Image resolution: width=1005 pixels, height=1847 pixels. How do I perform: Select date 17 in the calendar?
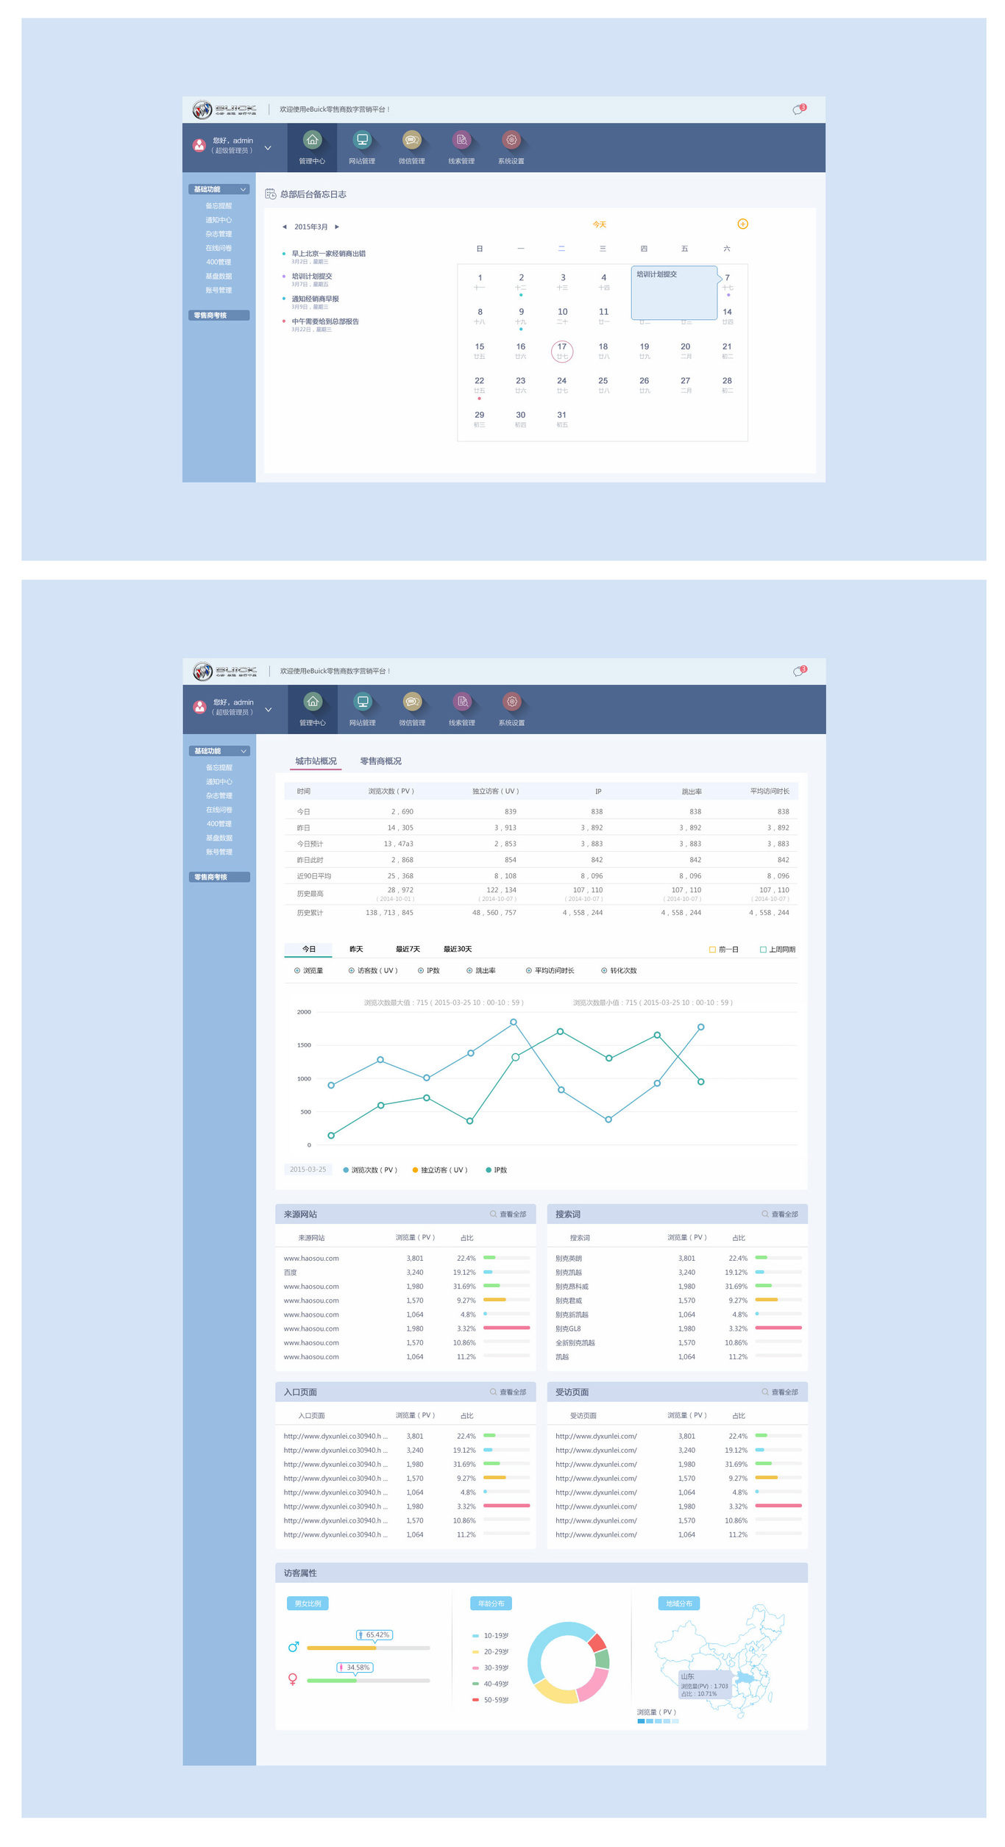coord(561,351)
